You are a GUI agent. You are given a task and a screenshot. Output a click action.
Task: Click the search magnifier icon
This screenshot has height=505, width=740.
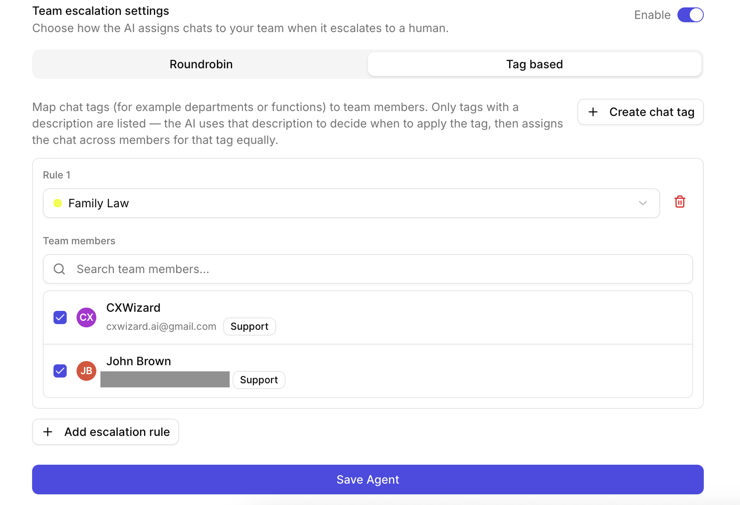click(59, 269)
